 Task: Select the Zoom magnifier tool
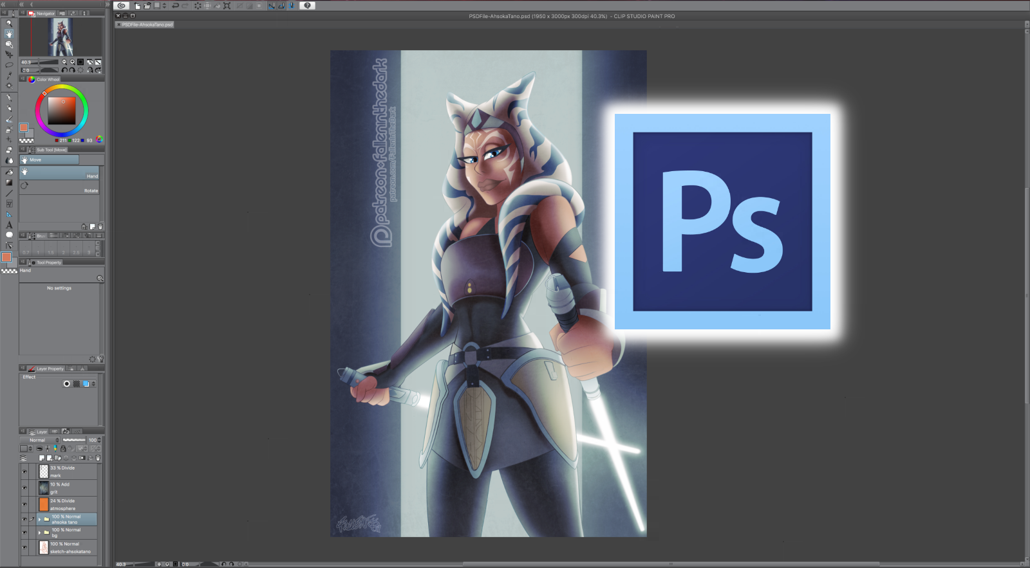tap(9, 23)
